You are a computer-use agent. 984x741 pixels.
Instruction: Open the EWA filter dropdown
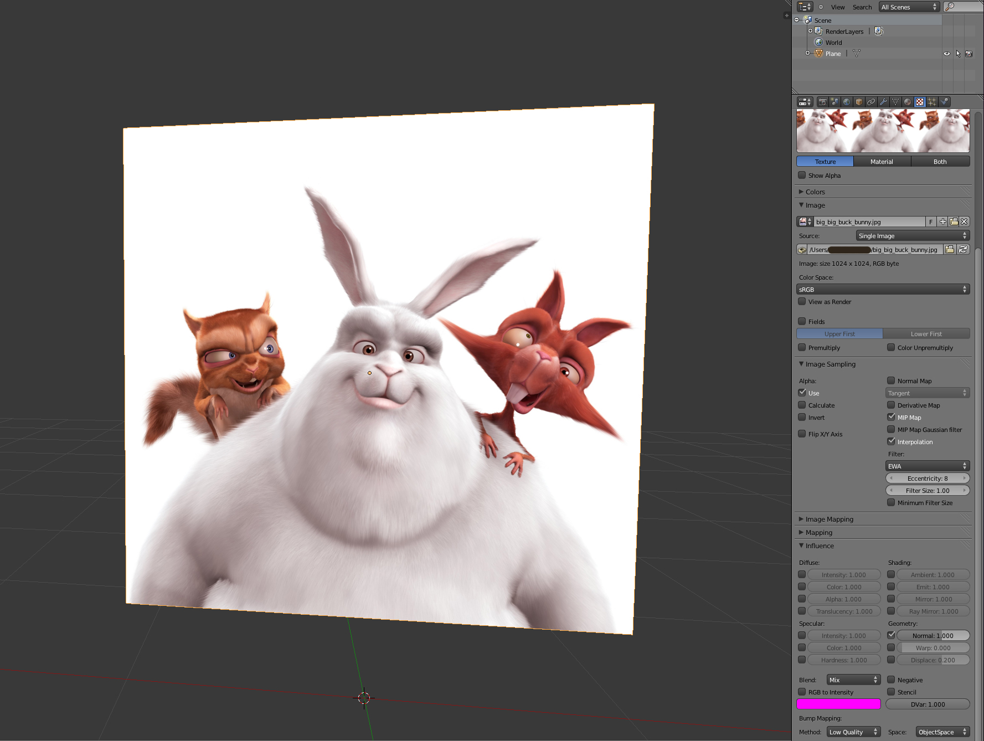(x=928, y=466)
